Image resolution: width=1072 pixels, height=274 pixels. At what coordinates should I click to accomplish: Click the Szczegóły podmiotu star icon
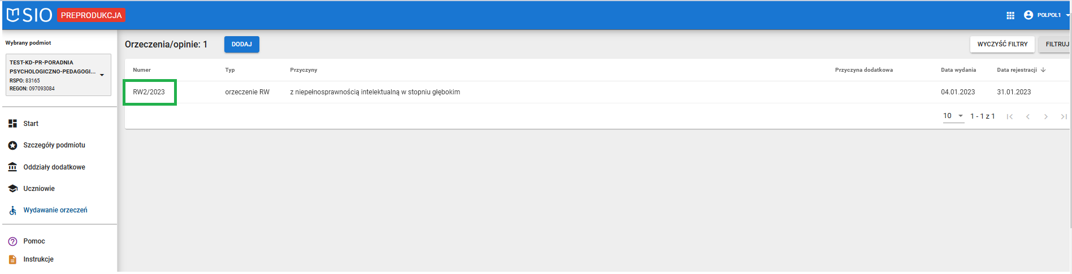coord(12,146)
